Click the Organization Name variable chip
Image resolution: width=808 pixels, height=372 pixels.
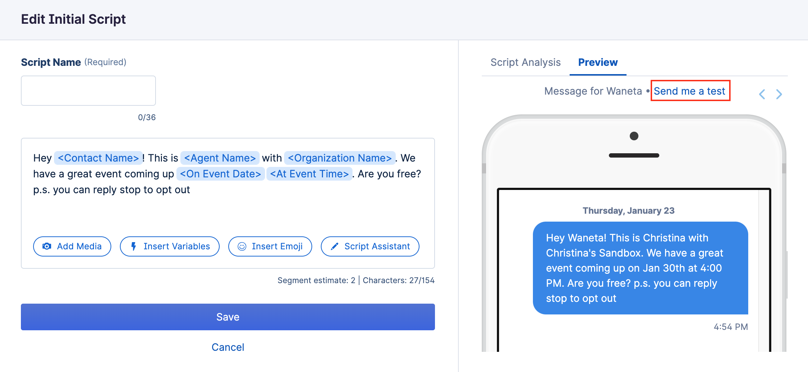point(340,158)
